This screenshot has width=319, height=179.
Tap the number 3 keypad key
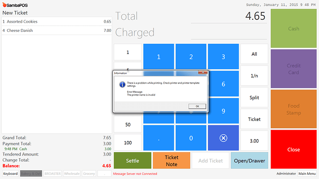(223, 57)
